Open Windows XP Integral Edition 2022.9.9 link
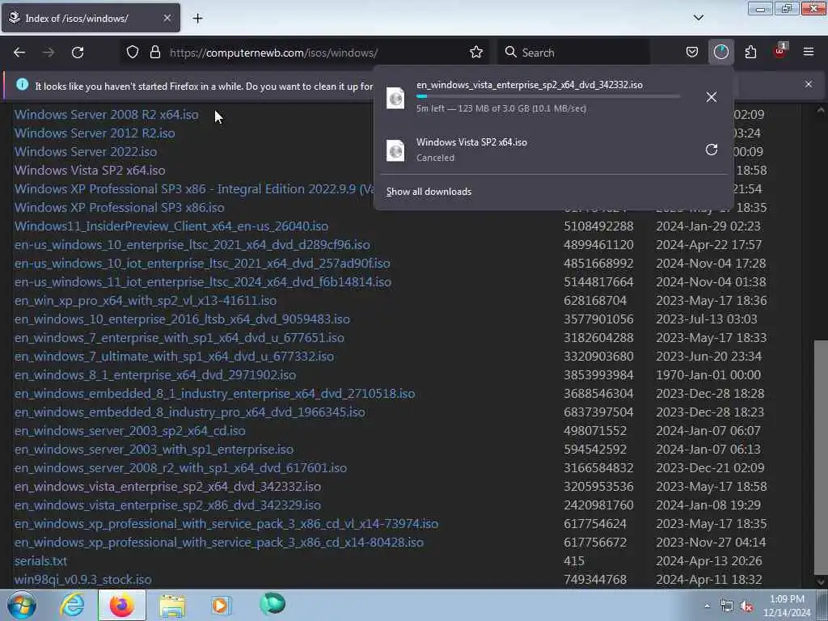The image size is (828, 621). (194, 189)
